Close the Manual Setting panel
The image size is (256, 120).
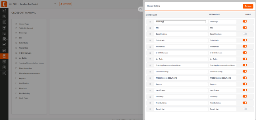(140, 9)
